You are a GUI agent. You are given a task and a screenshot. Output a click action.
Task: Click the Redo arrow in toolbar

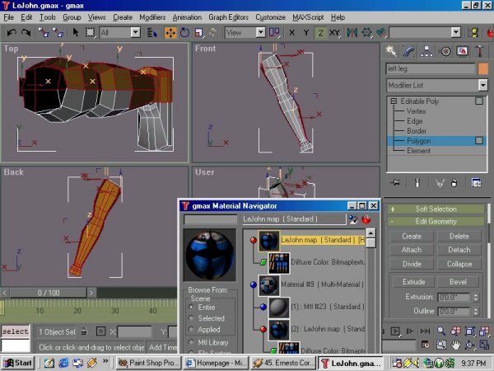click(x=26, y=32)
